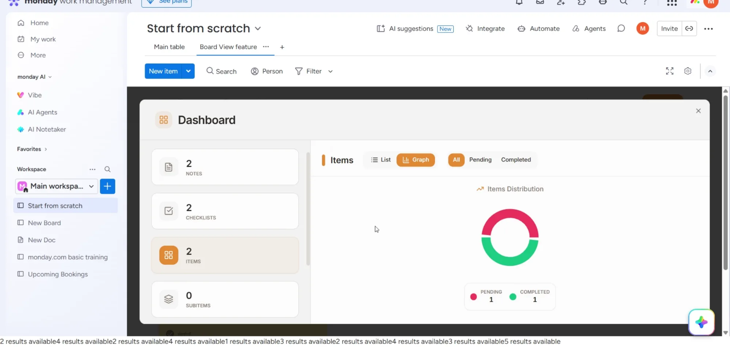Click the Notes document icon card

click(x=168, y=167)
